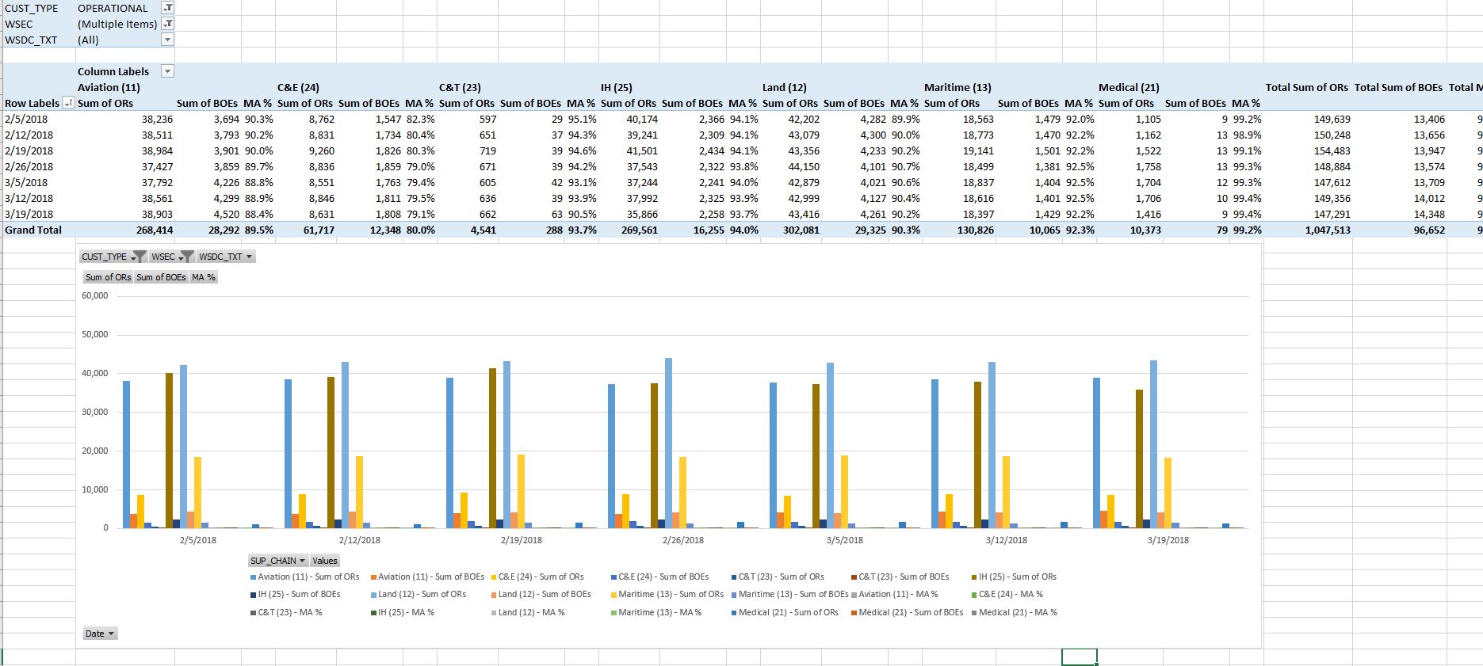Click the Values field button in the chart
Viewport: 1483px width, 666px height.
point(324,561)
